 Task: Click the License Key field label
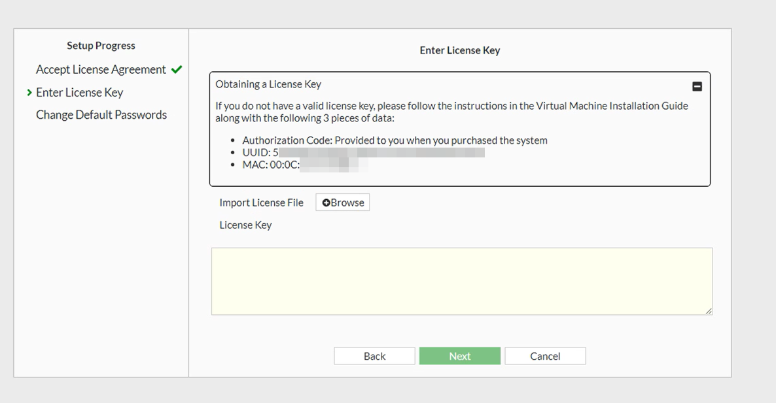245,225
